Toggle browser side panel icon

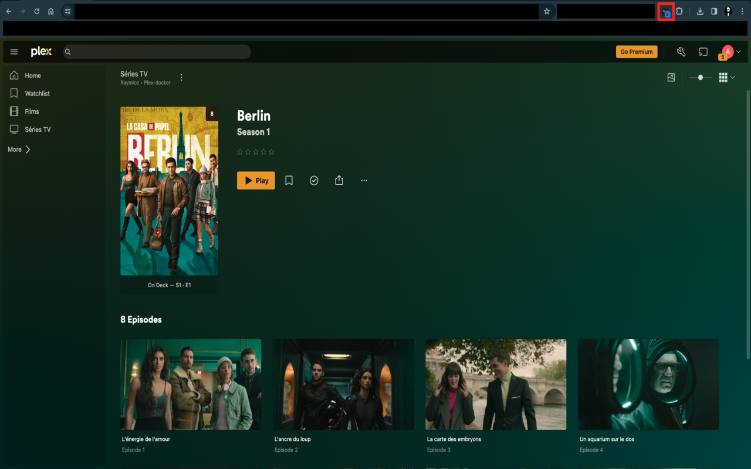(x=714, y=11)
